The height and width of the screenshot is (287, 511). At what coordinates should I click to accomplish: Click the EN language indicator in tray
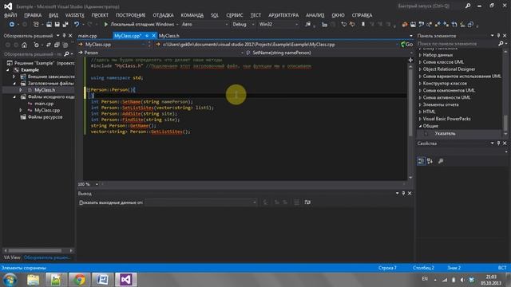[425, 279]
